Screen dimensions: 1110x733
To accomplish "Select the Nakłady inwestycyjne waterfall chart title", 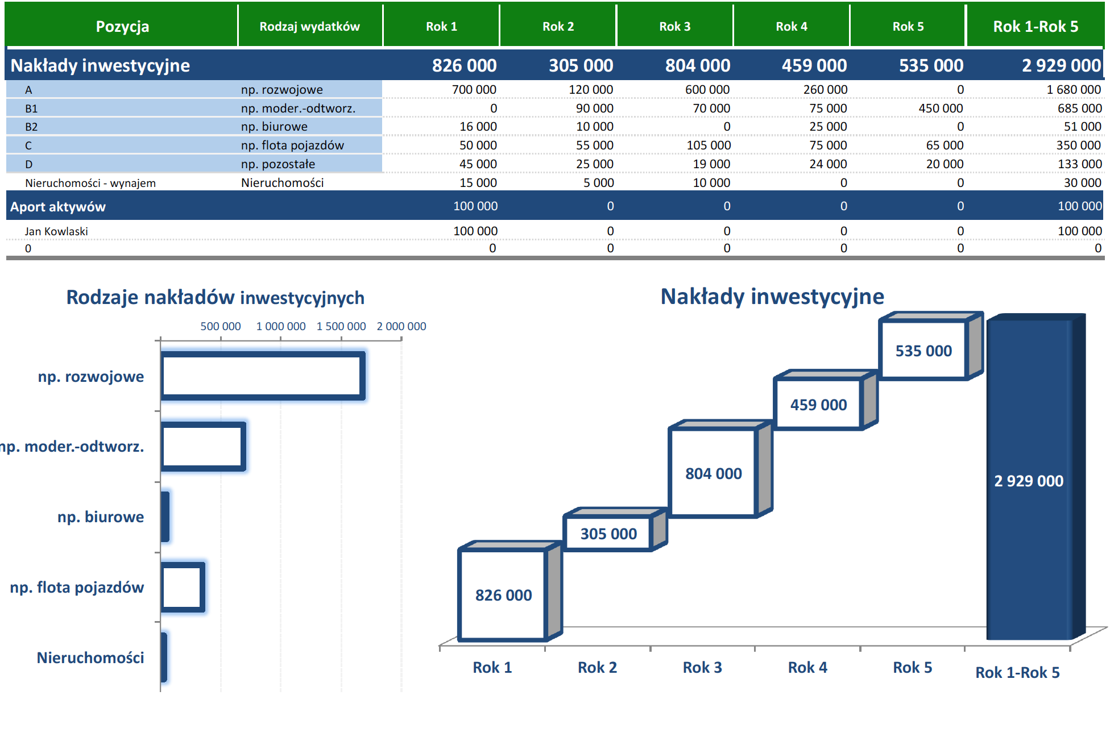I will pyautogui.click(x=772, y=297).
